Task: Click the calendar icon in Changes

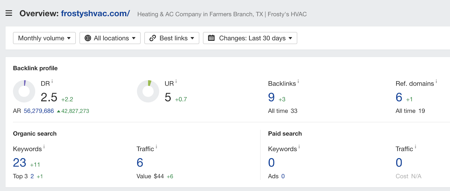Action: coord(211,38)
